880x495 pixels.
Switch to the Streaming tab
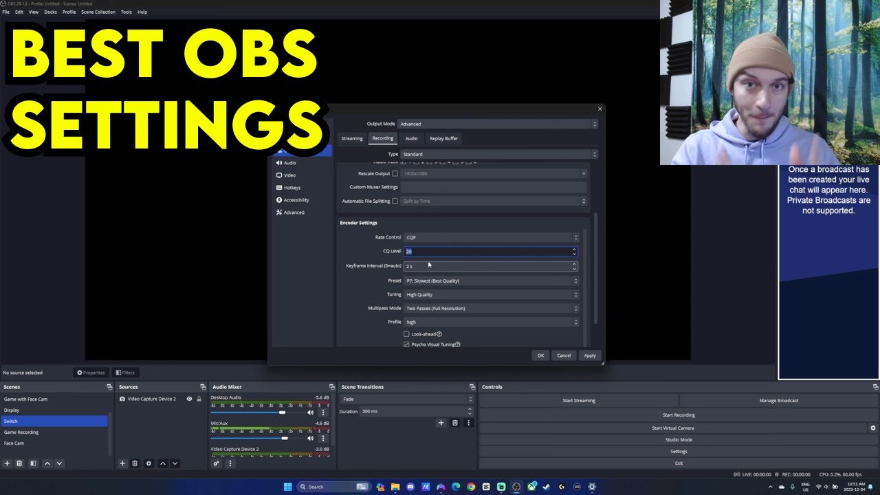pyautogui.click(x=352, y=138)
